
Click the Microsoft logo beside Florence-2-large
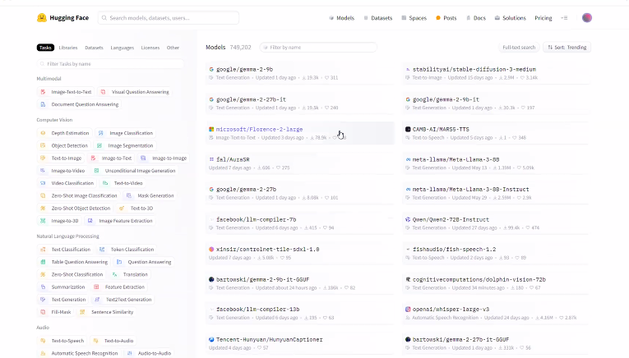[211, 130]
